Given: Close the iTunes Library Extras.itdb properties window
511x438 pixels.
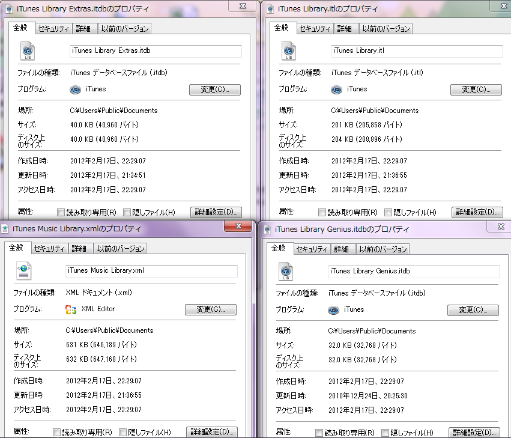Looking at the screenshot, I should coord(243,6).
